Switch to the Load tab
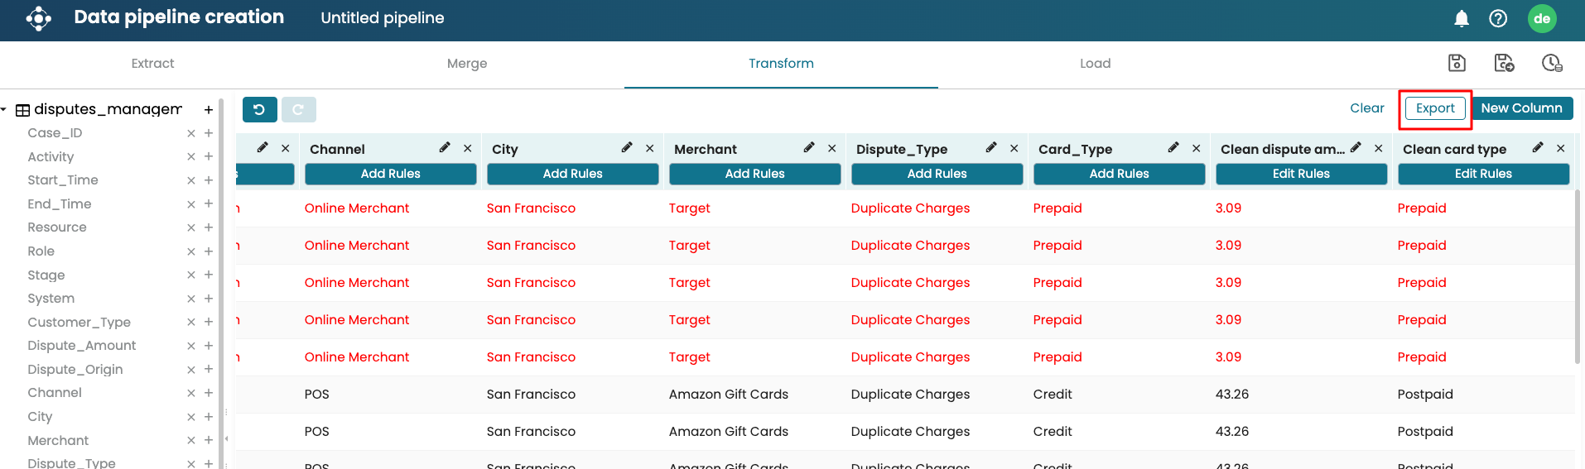This screenshot has height=469, width=1585. click(1095, 64)
